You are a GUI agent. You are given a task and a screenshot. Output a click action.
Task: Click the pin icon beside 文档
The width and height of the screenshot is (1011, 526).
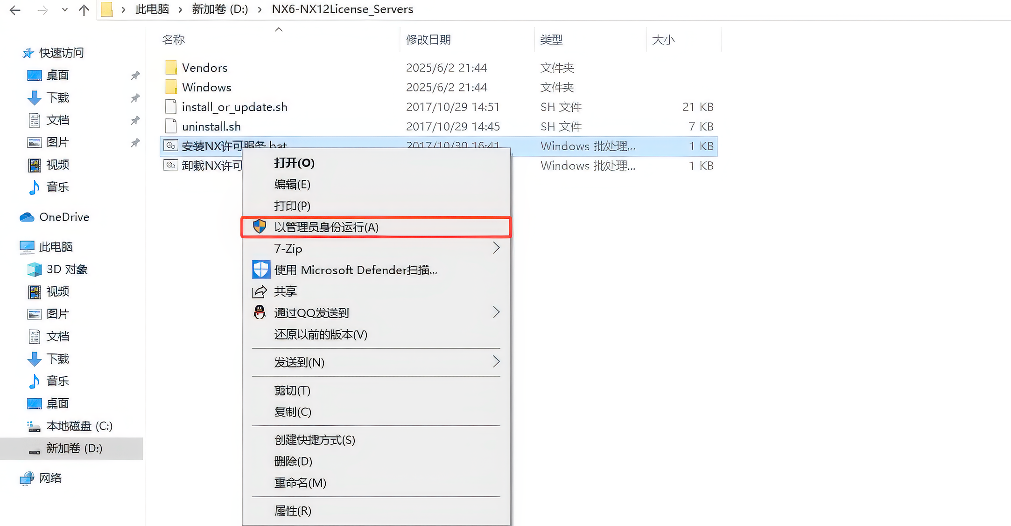coord(135,120)
